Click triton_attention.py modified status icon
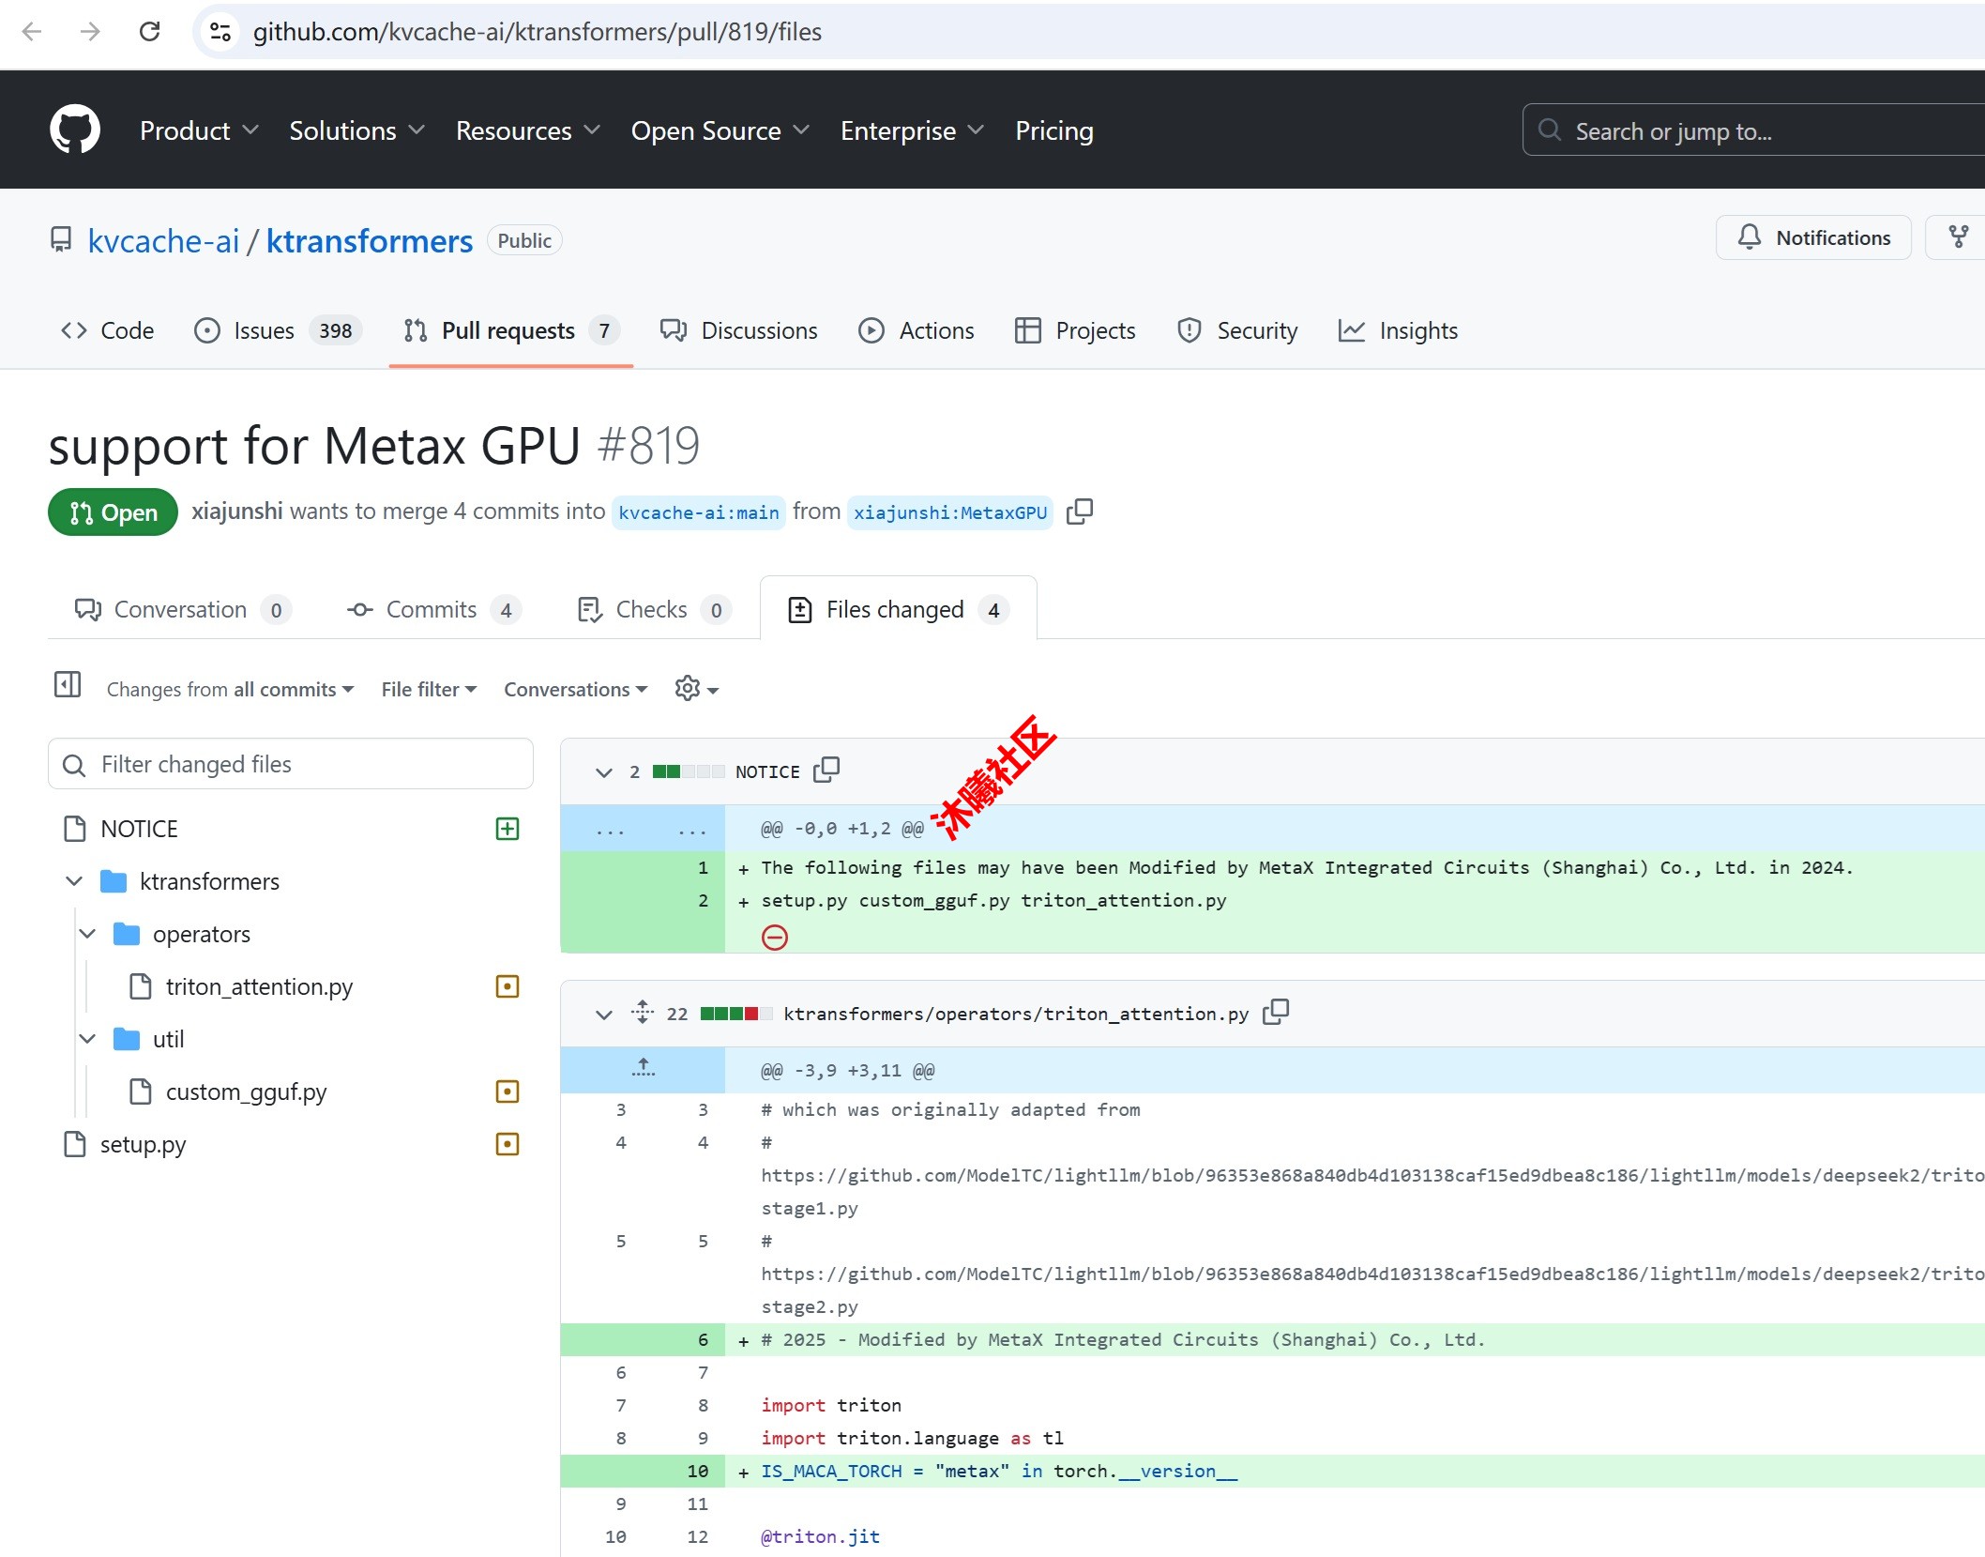 508,986
